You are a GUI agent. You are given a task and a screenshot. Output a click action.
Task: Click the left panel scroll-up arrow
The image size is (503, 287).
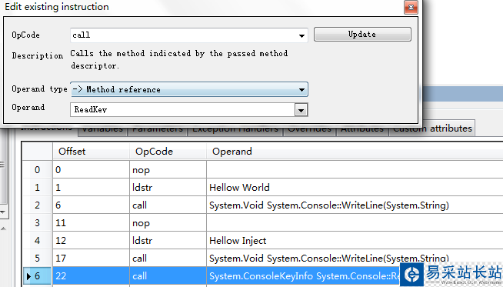tap(3, 229)
